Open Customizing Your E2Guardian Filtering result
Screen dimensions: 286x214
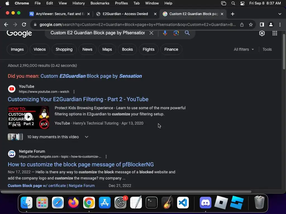coord(78,99)
